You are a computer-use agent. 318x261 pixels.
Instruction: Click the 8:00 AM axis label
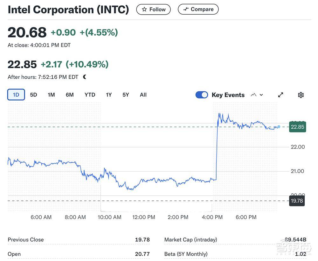pyautogui.click(x=75, y=217)
